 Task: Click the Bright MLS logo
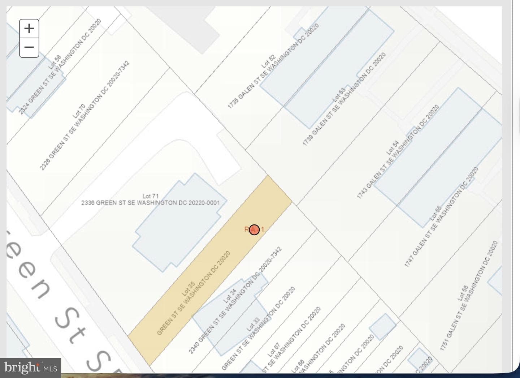pyautogui.click(x=31, y=368)
